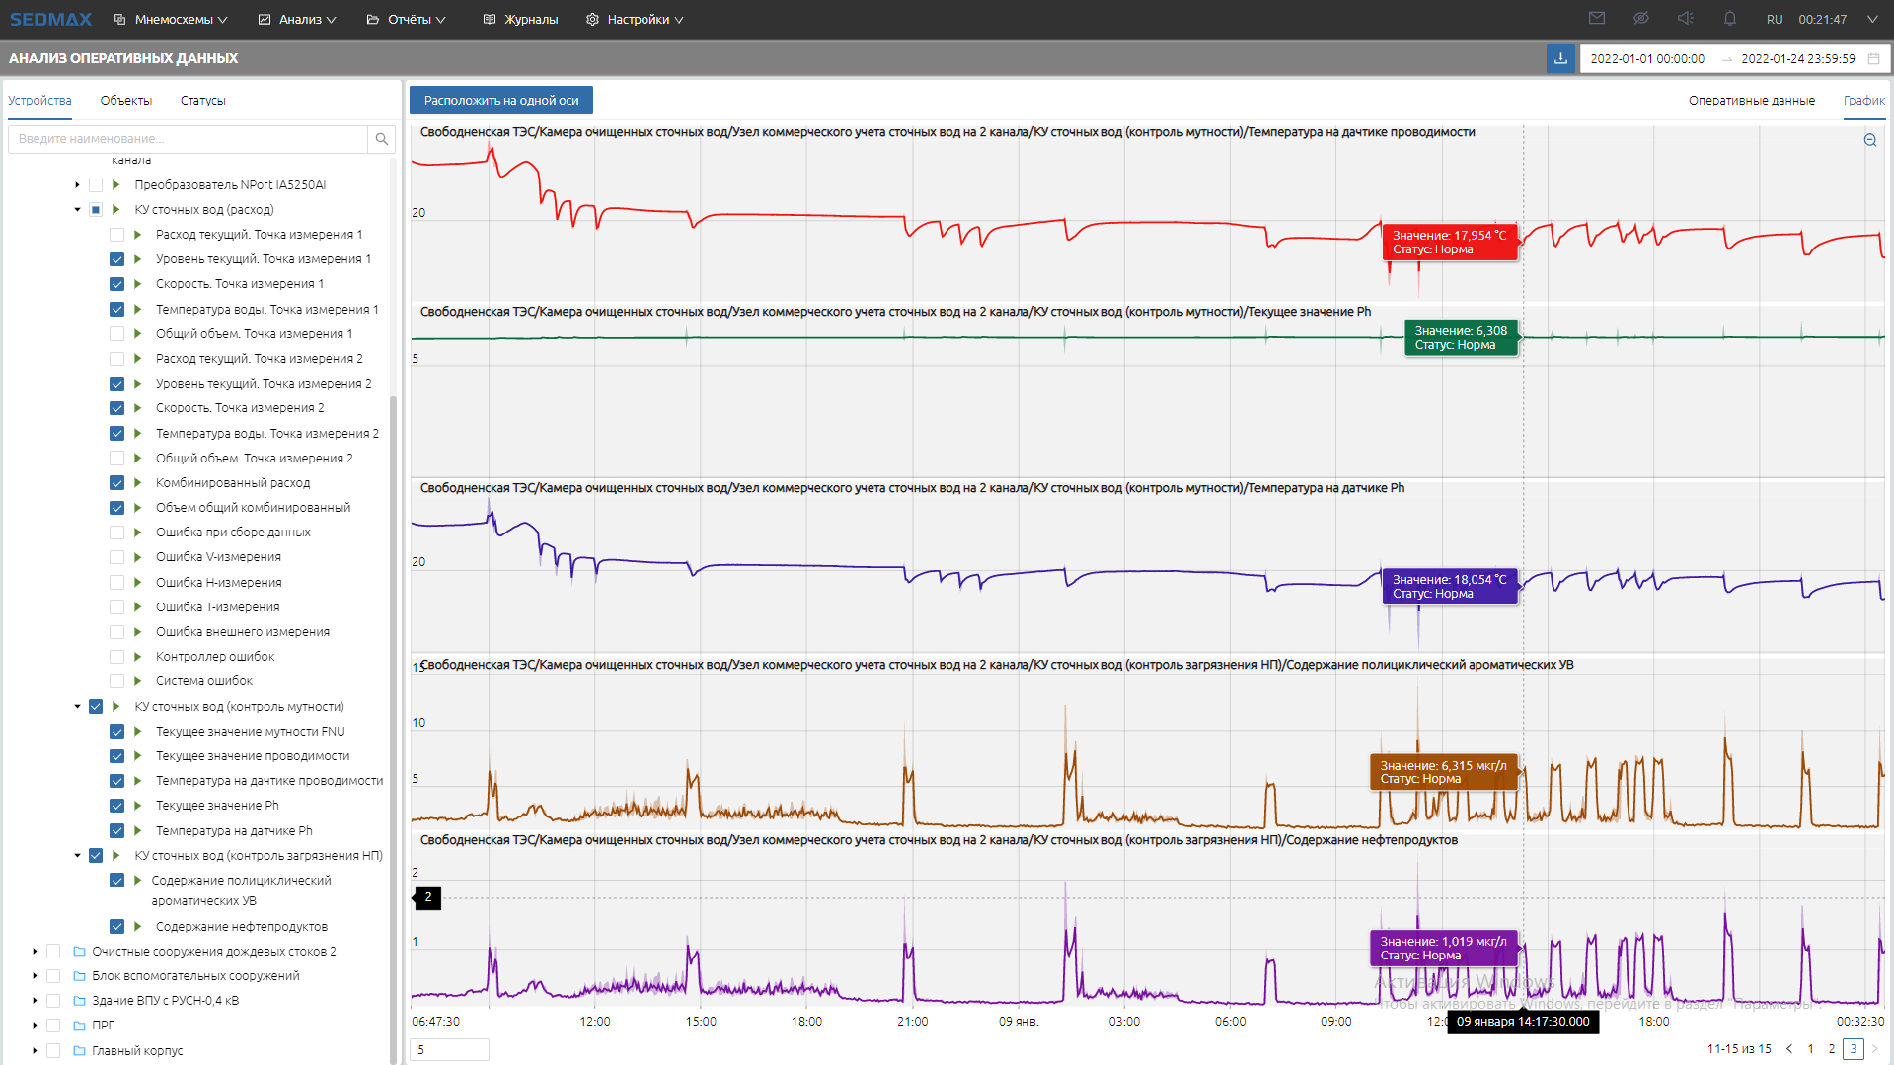Click the zoom reset icon on chart
This screenshot has width=1894, height=1065.
(1869, 140)
